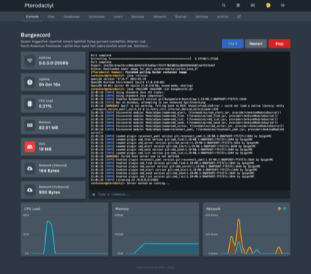This screenshot has height=274, width=311.
Task: Focus the Type a command input
Action: (x=189, y=194)
